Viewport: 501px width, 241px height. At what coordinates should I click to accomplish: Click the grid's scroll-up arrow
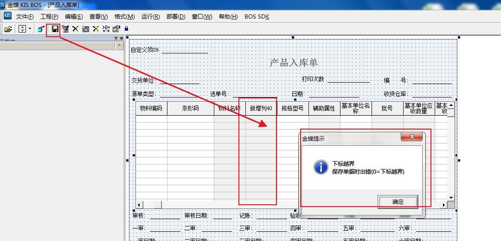click(x=451, y=105)
